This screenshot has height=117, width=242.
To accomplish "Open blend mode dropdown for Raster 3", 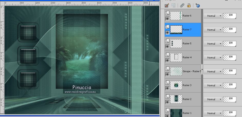I will pos(213,85).
